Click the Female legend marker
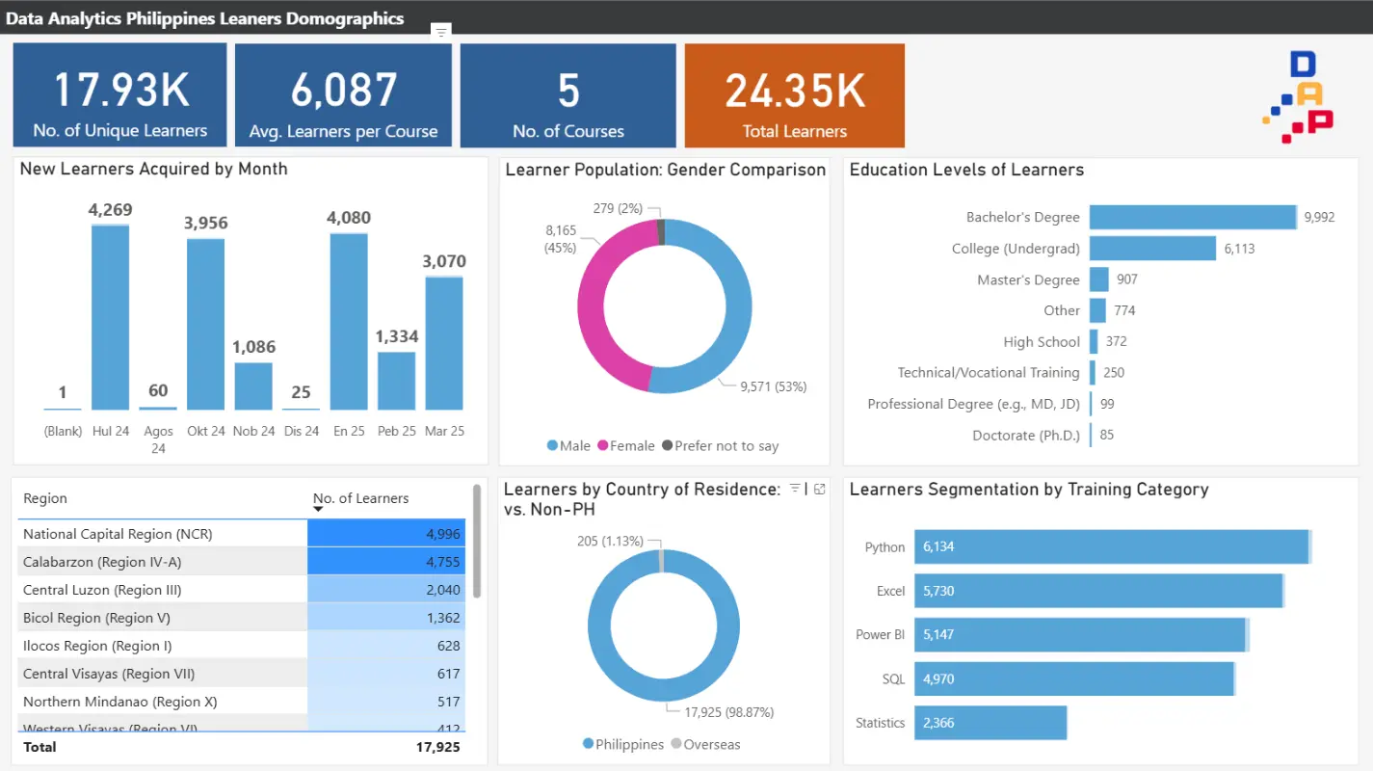 [603, 446]
